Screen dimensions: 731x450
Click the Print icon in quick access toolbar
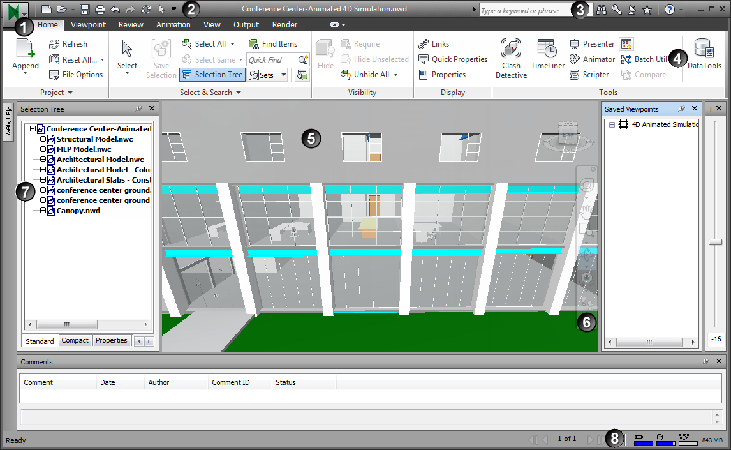[100, 10]
